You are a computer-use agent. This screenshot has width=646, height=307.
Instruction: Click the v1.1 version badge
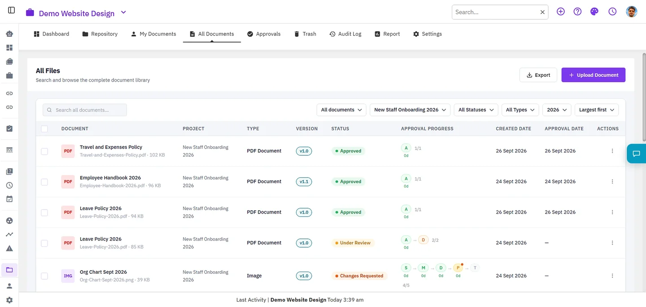304,181
